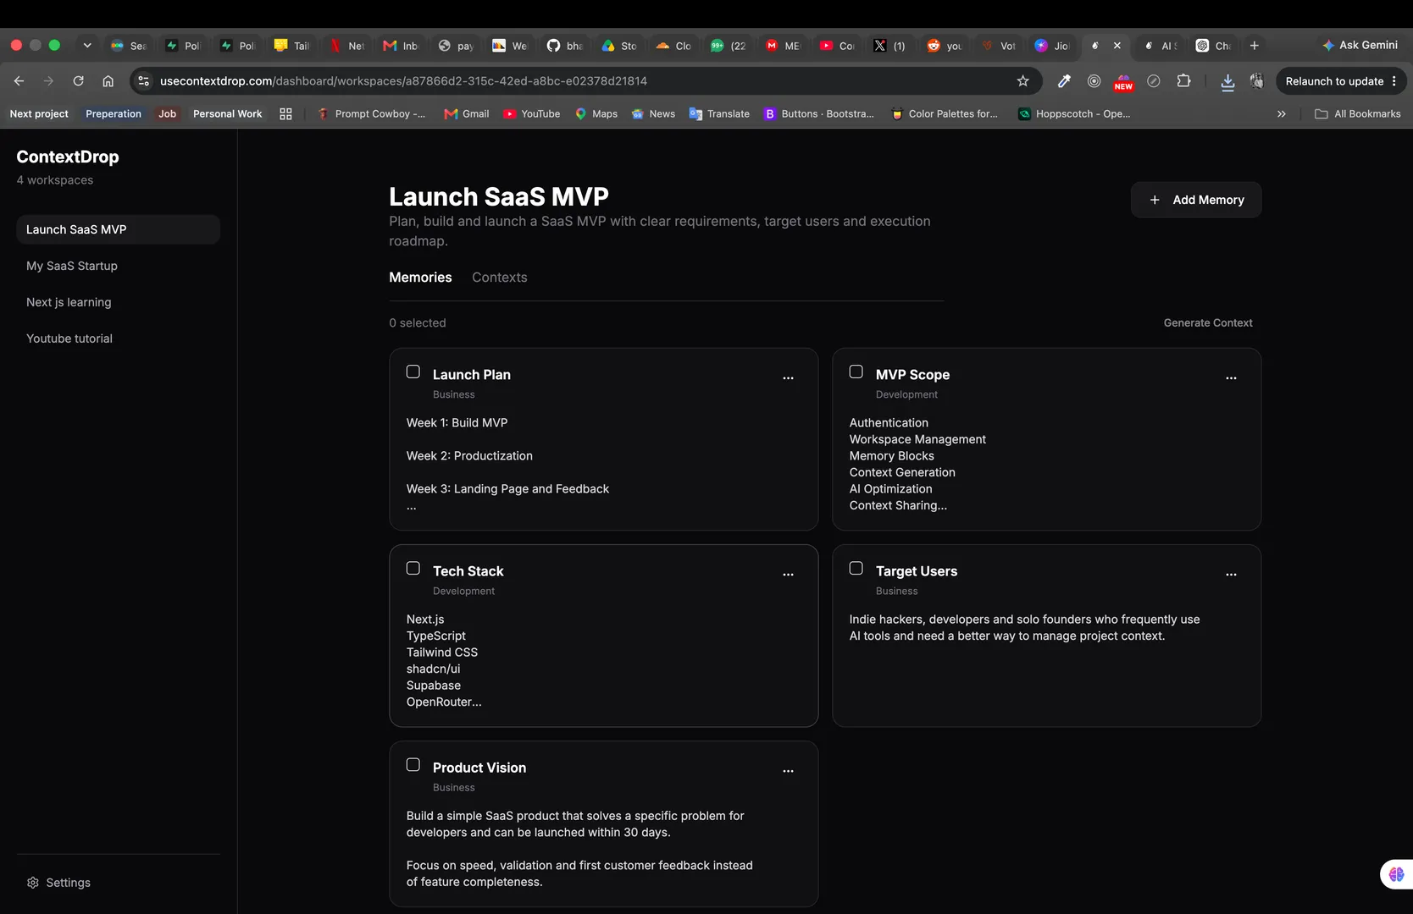1413x914 pixels.
Task: Open the browser downloads icon
Action: pos(1227,81)
